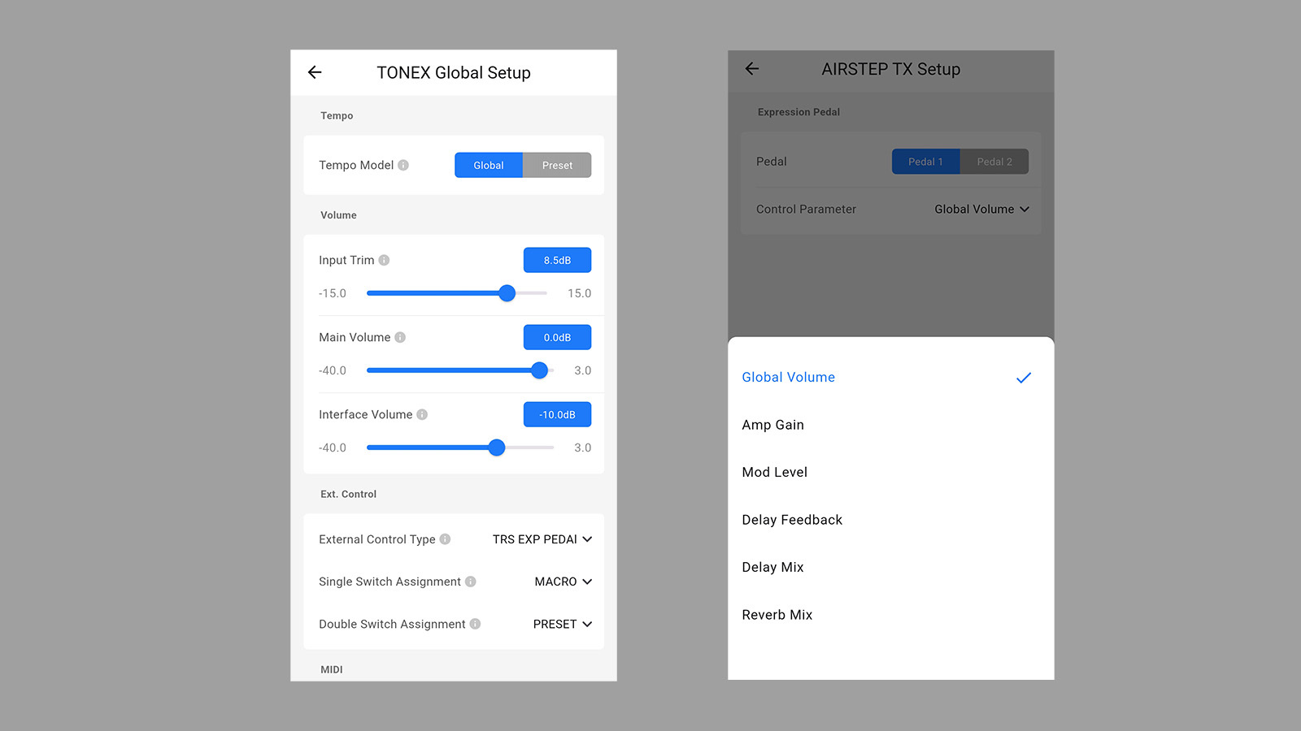The image size is (1301, 731).
Task: Click the Main Volume 0.0dB value
Action: (x=557, y=337)
